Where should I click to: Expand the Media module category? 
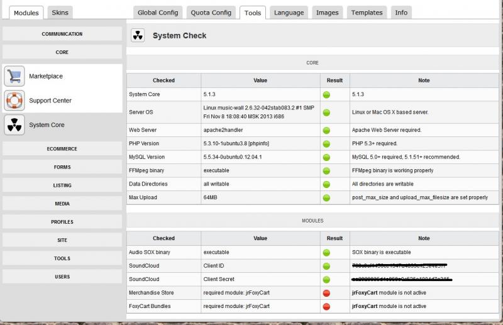[x=62, y=204]
